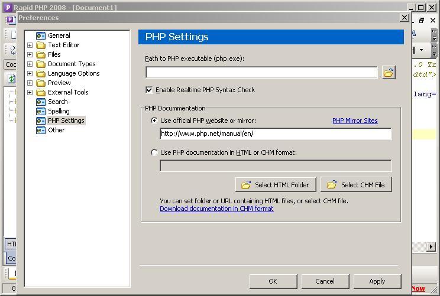Close the Preferences dialog
This screenshot has width=440, height=296.
pos(404,18)
